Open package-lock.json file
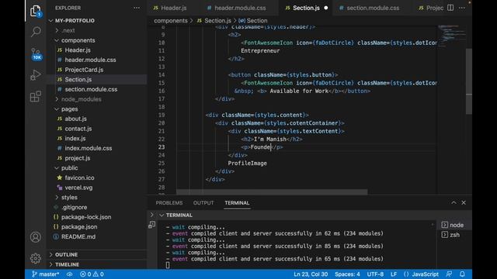This screenshot has width=497, height=279. [86, 217]
